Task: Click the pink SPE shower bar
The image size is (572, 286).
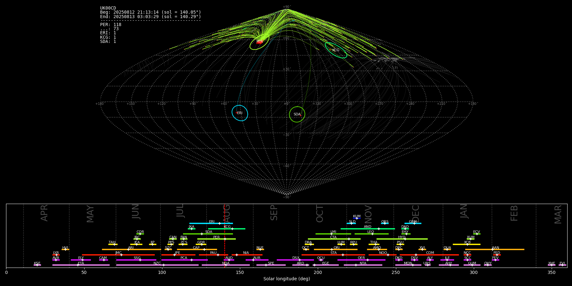Action: point(271,265)
